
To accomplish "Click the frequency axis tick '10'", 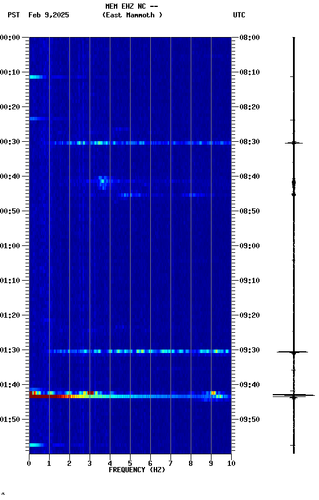I will [231, 464].
